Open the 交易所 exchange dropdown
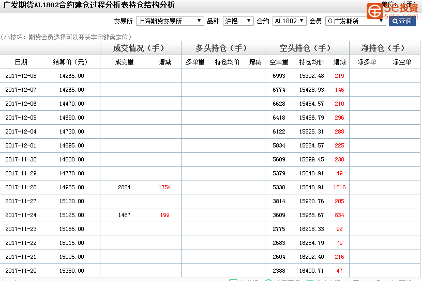Screen dimensions: 422x281 coord(170,21)
